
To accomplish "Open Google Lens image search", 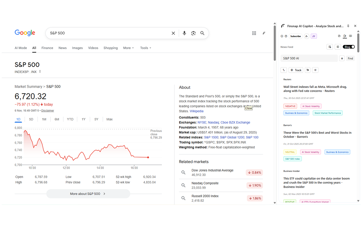I will 193,33.
